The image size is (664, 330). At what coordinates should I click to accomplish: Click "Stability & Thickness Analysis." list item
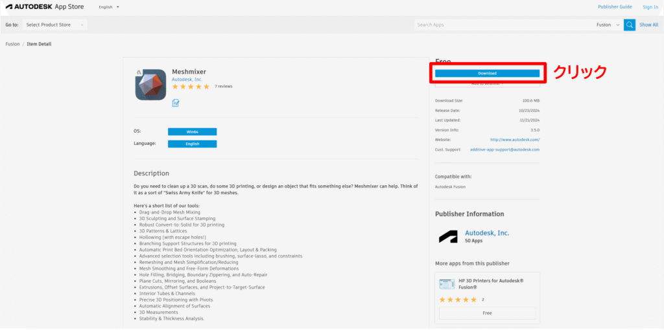[172, 318]
